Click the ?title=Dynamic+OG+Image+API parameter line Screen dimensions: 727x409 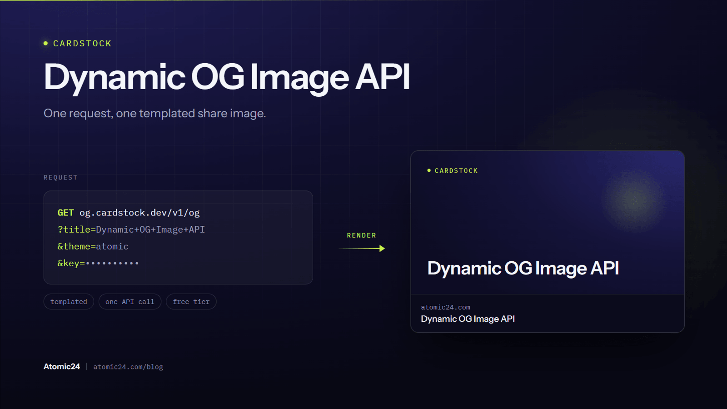[131, 229]
